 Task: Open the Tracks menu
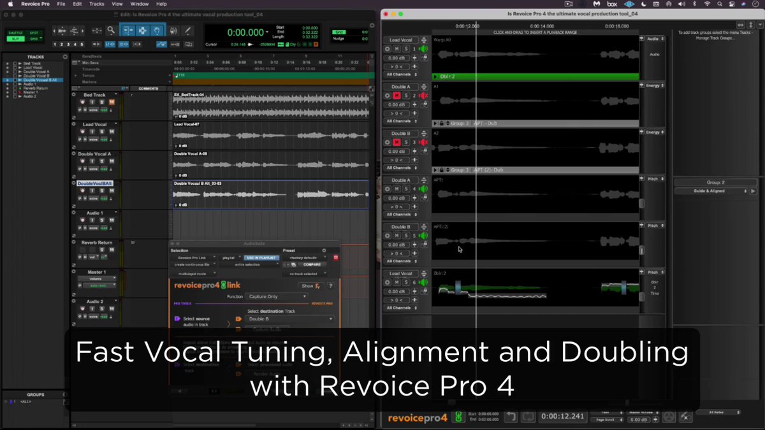[97, 4]
